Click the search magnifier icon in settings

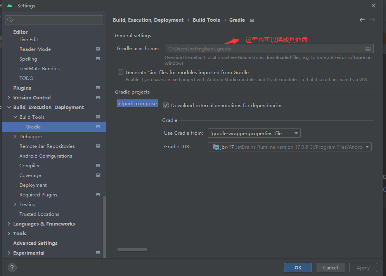[x=10, y=20]
